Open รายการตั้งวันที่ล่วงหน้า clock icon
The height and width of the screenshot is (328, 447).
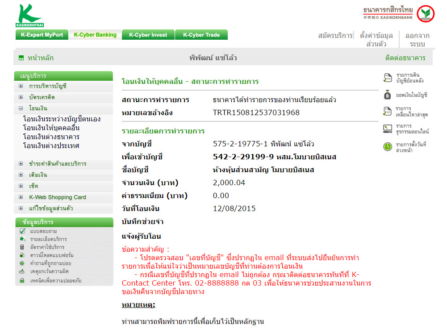coord(388,147)
